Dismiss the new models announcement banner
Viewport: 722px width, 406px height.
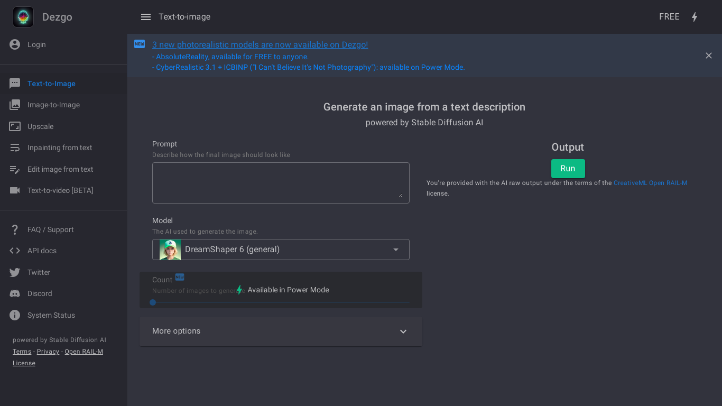pos(709,56)
